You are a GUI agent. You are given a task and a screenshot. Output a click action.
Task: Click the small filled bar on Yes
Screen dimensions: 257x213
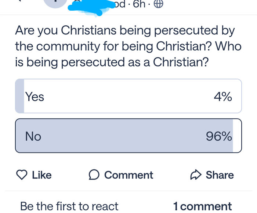pos(20,96)
